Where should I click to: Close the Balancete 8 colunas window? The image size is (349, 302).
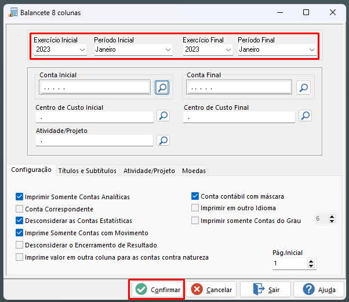333,13
